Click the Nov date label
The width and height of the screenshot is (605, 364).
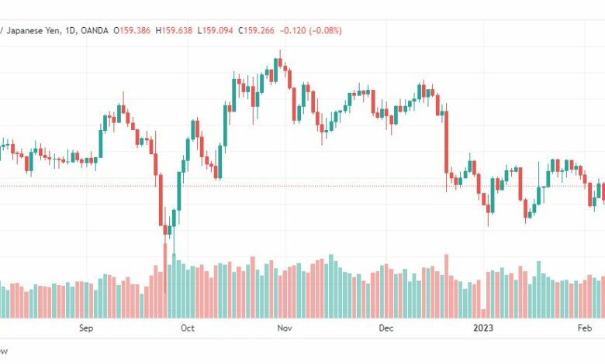tap(285, 328)
